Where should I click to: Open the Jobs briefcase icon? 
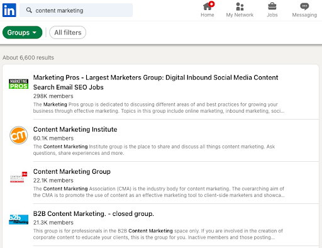(x=272, y=6)
